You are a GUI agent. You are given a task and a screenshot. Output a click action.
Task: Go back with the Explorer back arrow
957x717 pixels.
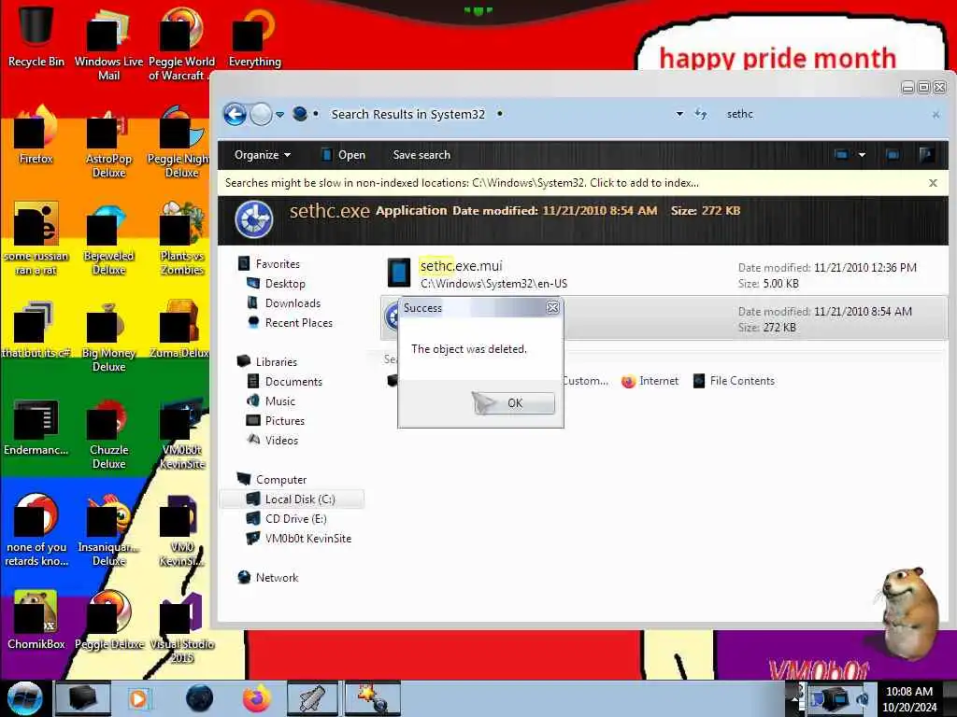235,114
